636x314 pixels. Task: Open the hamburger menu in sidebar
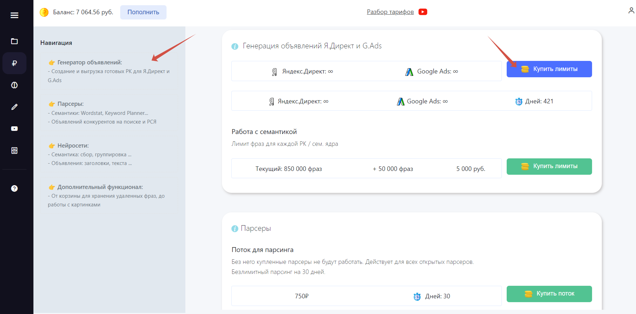pyautogui.click(x=14, y=15)
